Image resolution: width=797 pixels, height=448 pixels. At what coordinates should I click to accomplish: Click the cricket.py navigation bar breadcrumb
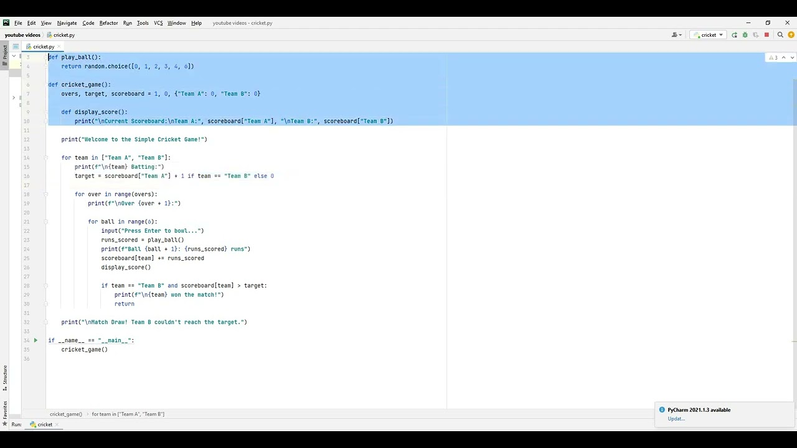click(x=61, y=35)
